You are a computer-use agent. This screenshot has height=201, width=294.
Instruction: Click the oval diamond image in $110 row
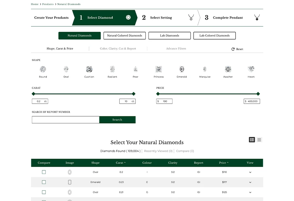click(x=70, y=172)
